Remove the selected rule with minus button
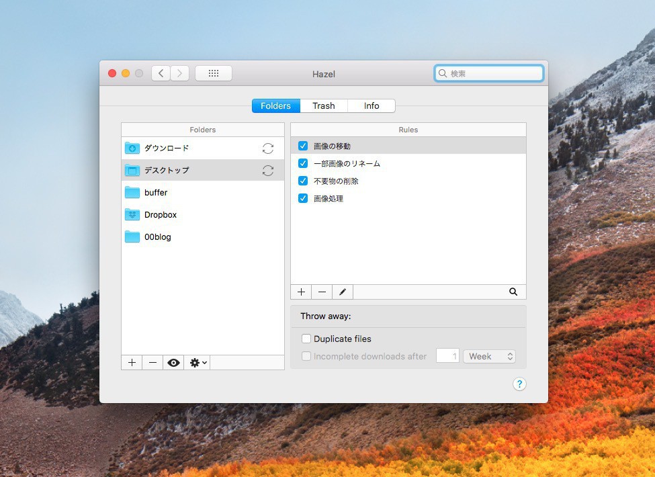This screenshot has height=477, width=655. (322, 292)
